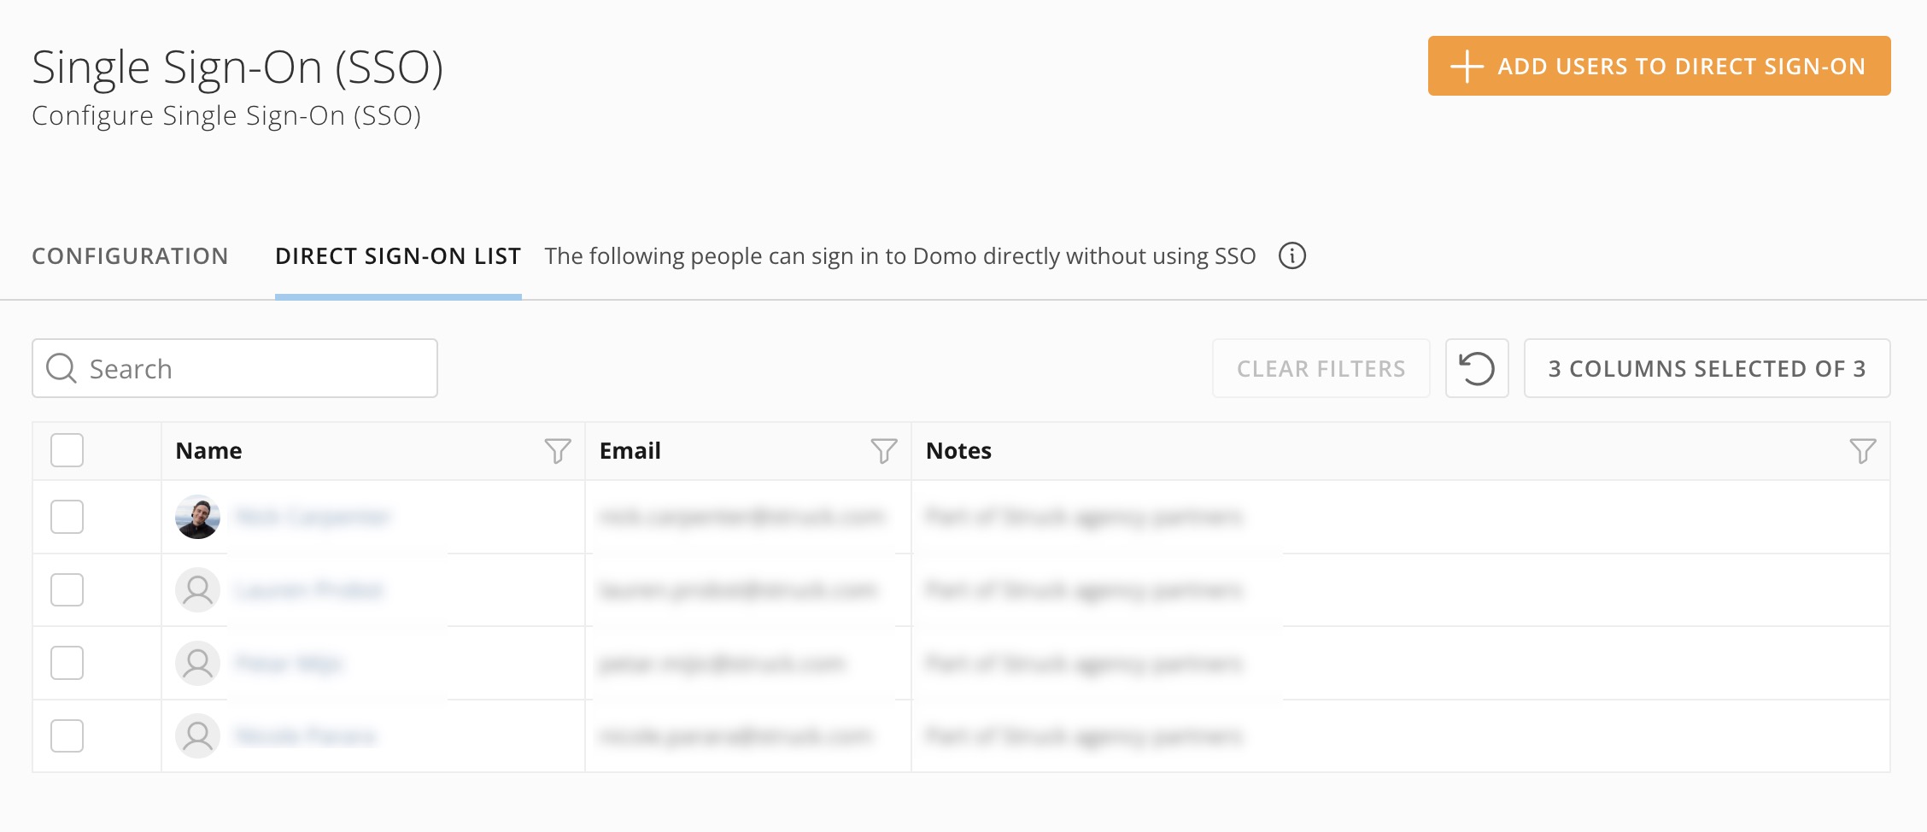Check the third user row checkbox
Image resolution: width=1927 pixels, height=832 pixels.
click(x=67, y=663)
